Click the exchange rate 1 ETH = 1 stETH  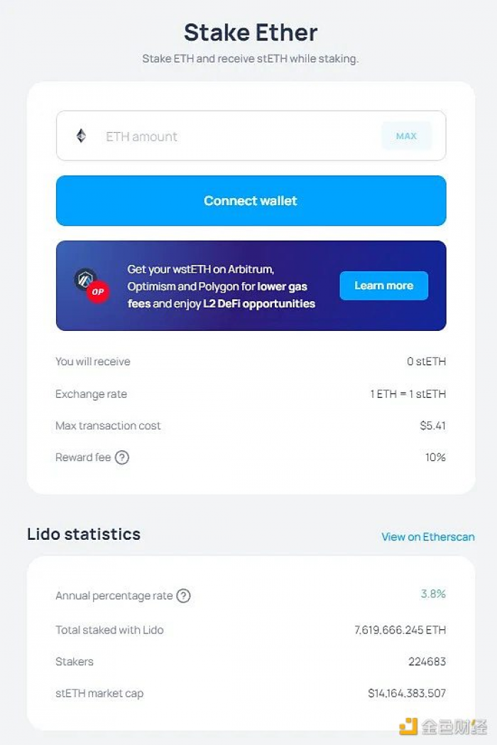tap(408, 394)
